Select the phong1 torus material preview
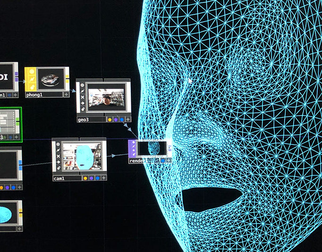The image size is (322, 252). coord(51,79)
